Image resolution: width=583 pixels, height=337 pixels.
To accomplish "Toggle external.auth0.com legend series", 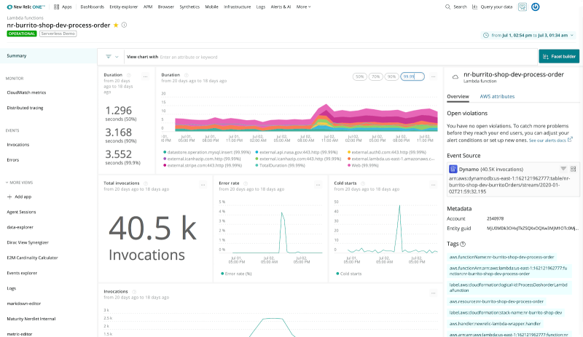I will coord(387,152).
